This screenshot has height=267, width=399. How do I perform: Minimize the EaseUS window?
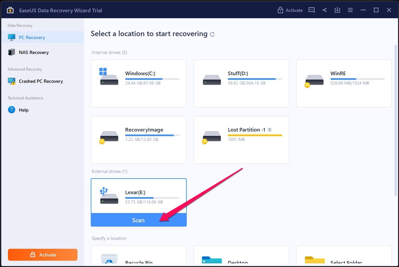[363, 10]
